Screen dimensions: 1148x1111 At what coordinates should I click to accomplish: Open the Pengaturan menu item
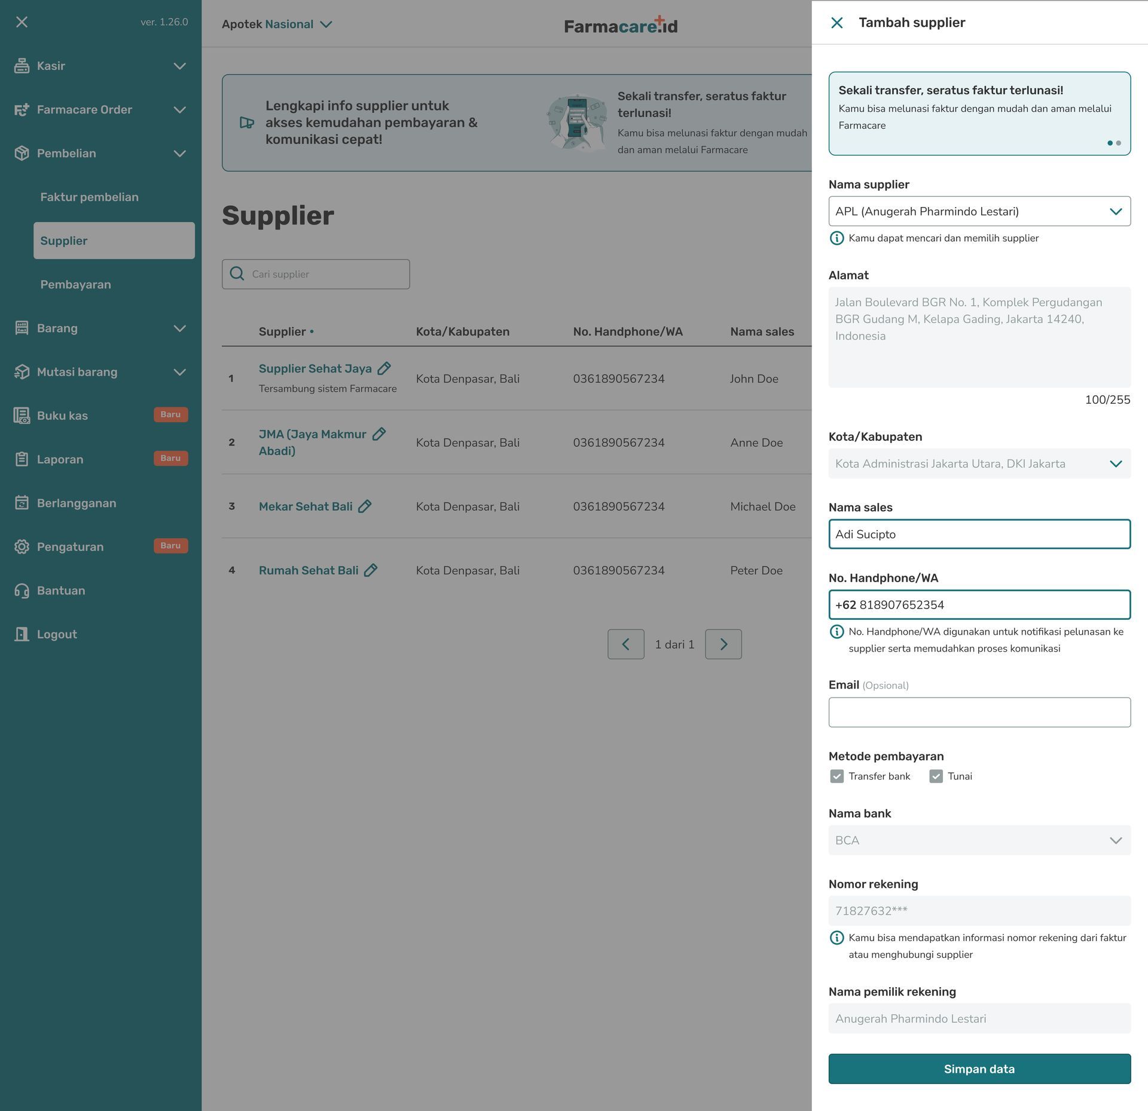[100, 546]
